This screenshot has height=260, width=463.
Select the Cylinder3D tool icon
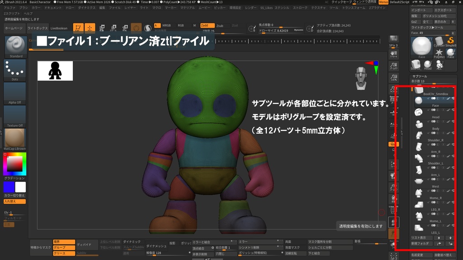(x=439, y=41)
